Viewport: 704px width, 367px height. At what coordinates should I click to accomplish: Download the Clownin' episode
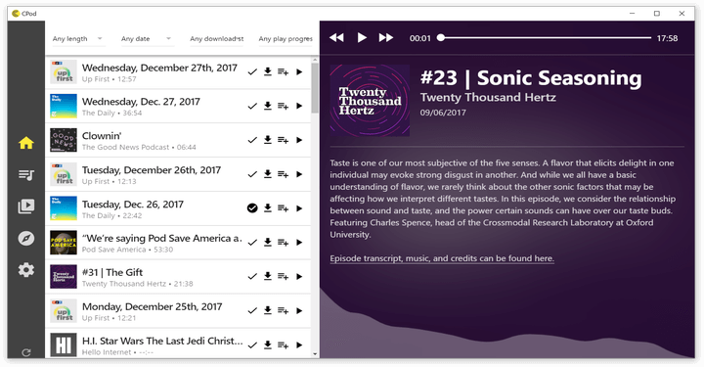268,140
